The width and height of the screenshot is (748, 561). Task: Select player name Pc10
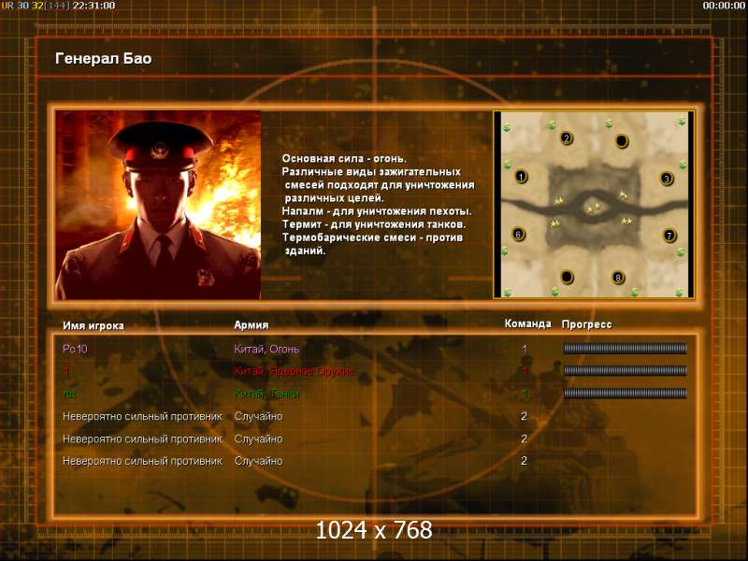(x=75, y=349)
